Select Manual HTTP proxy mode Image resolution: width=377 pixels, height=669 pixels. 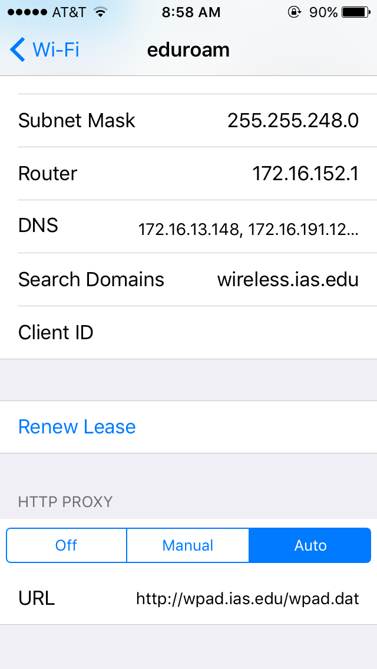pyautogui.click(x=188, y=545)
